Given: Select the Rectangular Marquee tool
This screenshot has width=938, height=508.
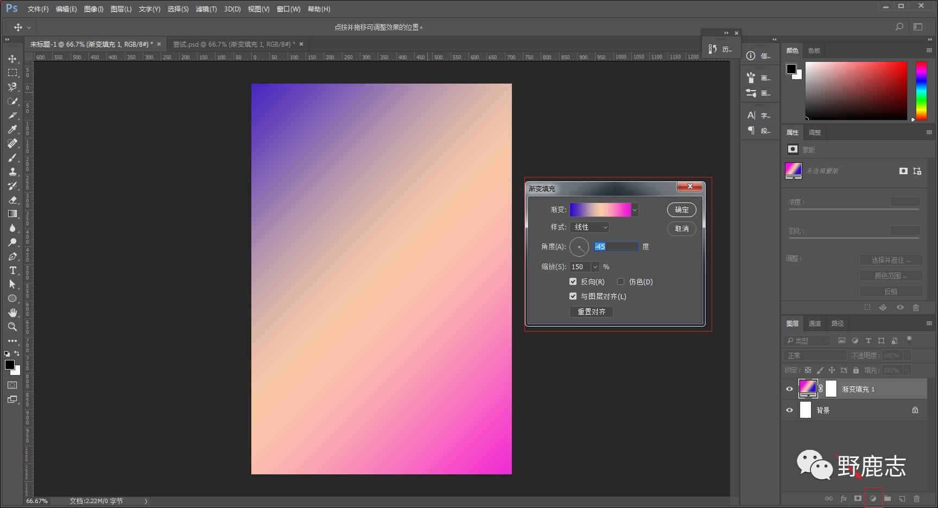Looking at the screenshot, I should pyautogui.click(x=12, y=73).
